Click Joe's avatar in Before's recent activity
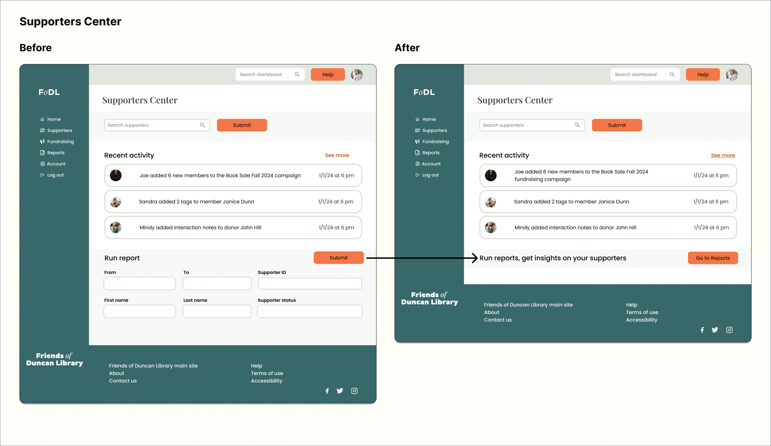The image size is (771, 446). [x=116, y=175]
